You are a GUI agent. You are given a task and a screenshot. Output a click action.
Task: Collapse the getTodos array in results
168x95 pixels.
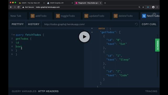(92, 32)
